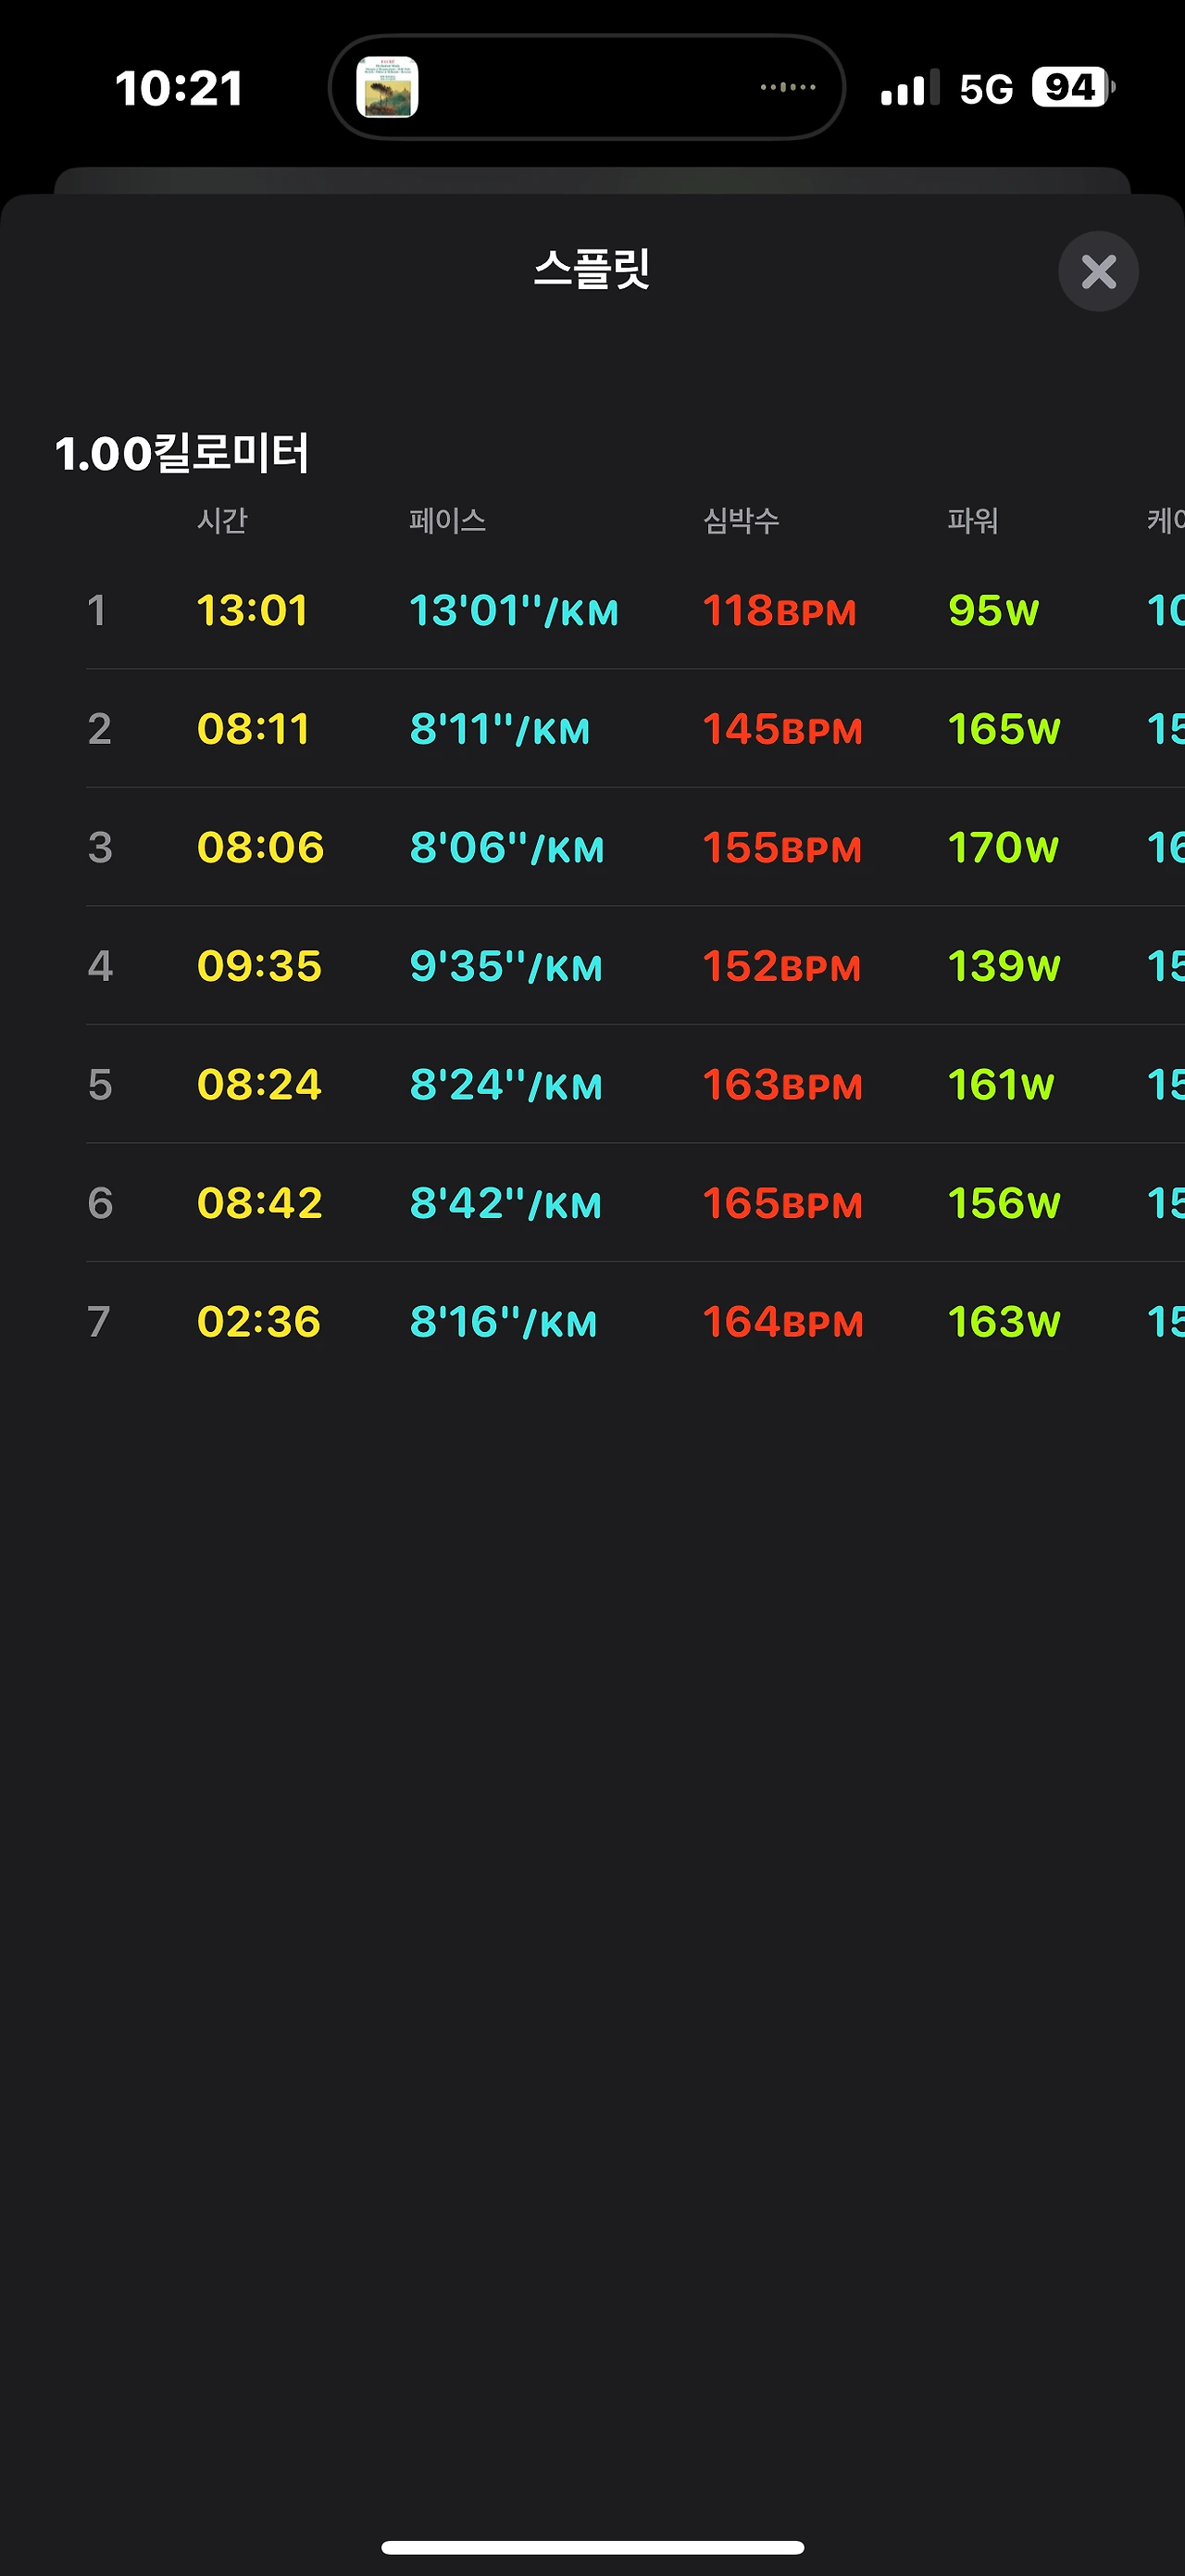Tap split 1 time 13:01
1185x2576 pixels.
pos(252,610)
